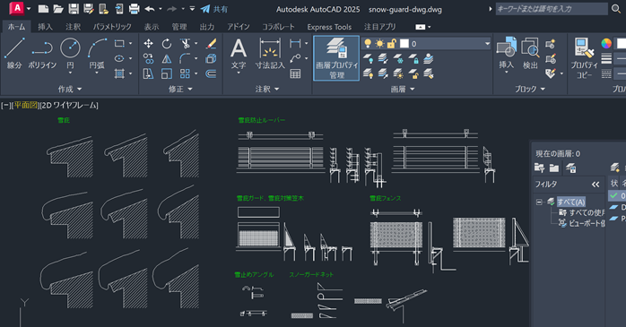Select the 円弧 arc tool
This screenshot has height=327, width=626.
[97, 55]
